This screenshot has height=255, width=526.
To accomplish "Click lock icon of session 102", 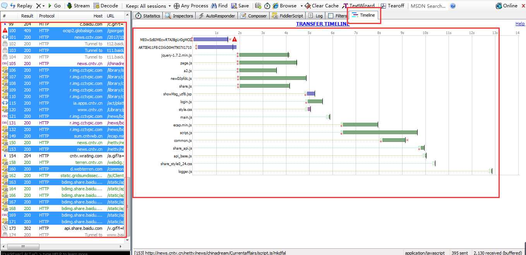I will pyautogui.click(x=5, y=44).
